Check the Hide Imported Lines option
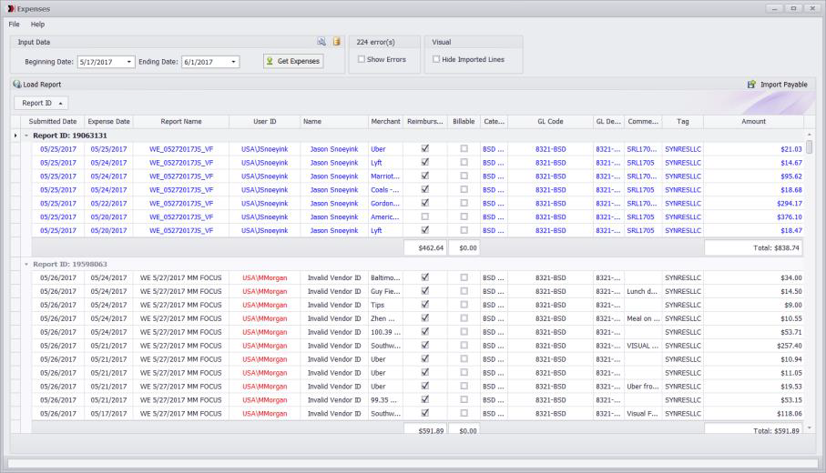The height and width of the screenshot is (473, 826). point(436,59)
